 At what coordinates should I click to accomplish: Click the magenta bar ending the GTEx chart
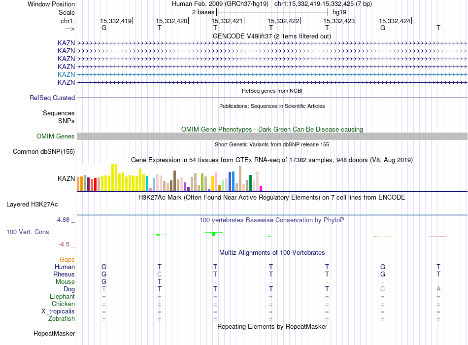point(261,188)
